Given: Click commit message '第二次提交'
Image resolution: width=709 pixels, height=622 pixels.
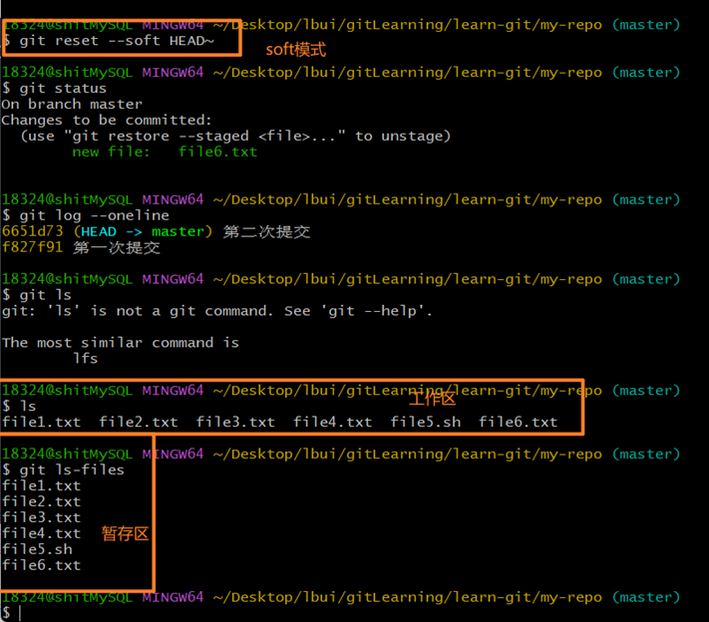Looking at the screenshot, I should pos(267,232).
